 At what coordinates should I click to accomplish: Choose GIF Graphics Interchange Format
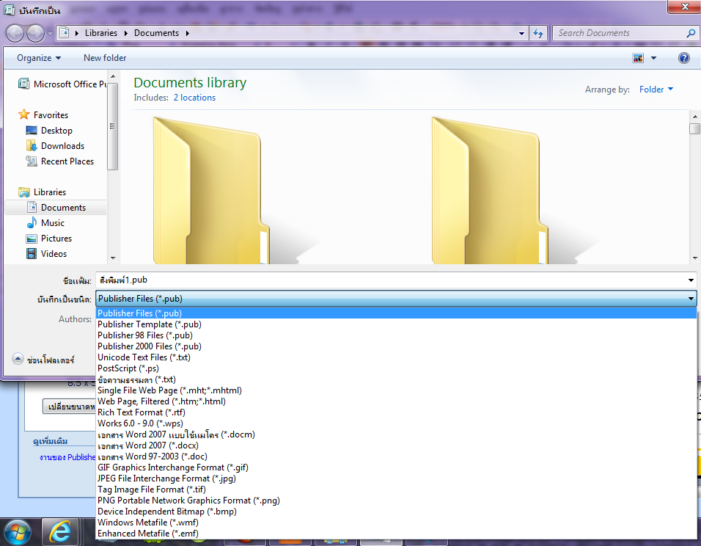[x=396, y=467]
